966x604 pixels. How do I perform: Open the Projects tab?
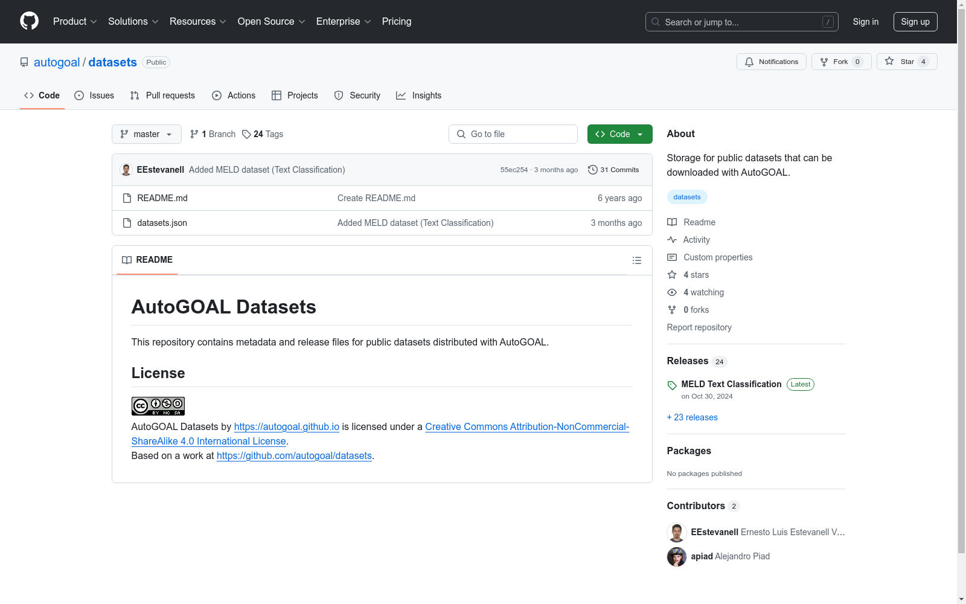tap(295, 95)
